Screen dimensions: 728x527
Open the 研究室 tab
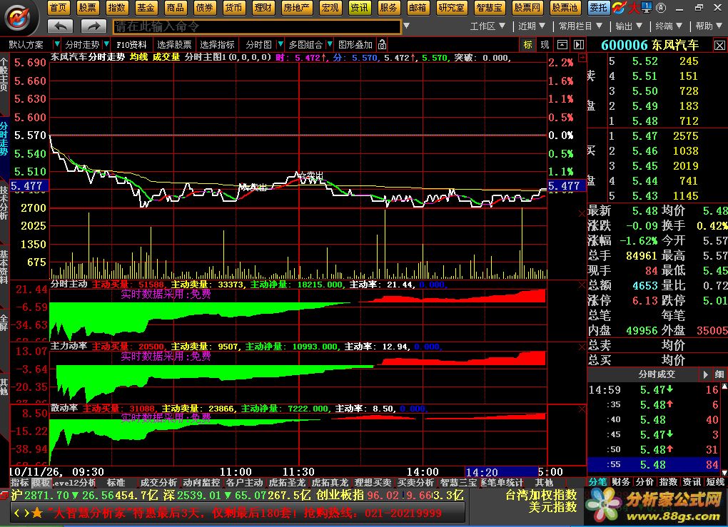pyautogui.click(x=451, y=7)
